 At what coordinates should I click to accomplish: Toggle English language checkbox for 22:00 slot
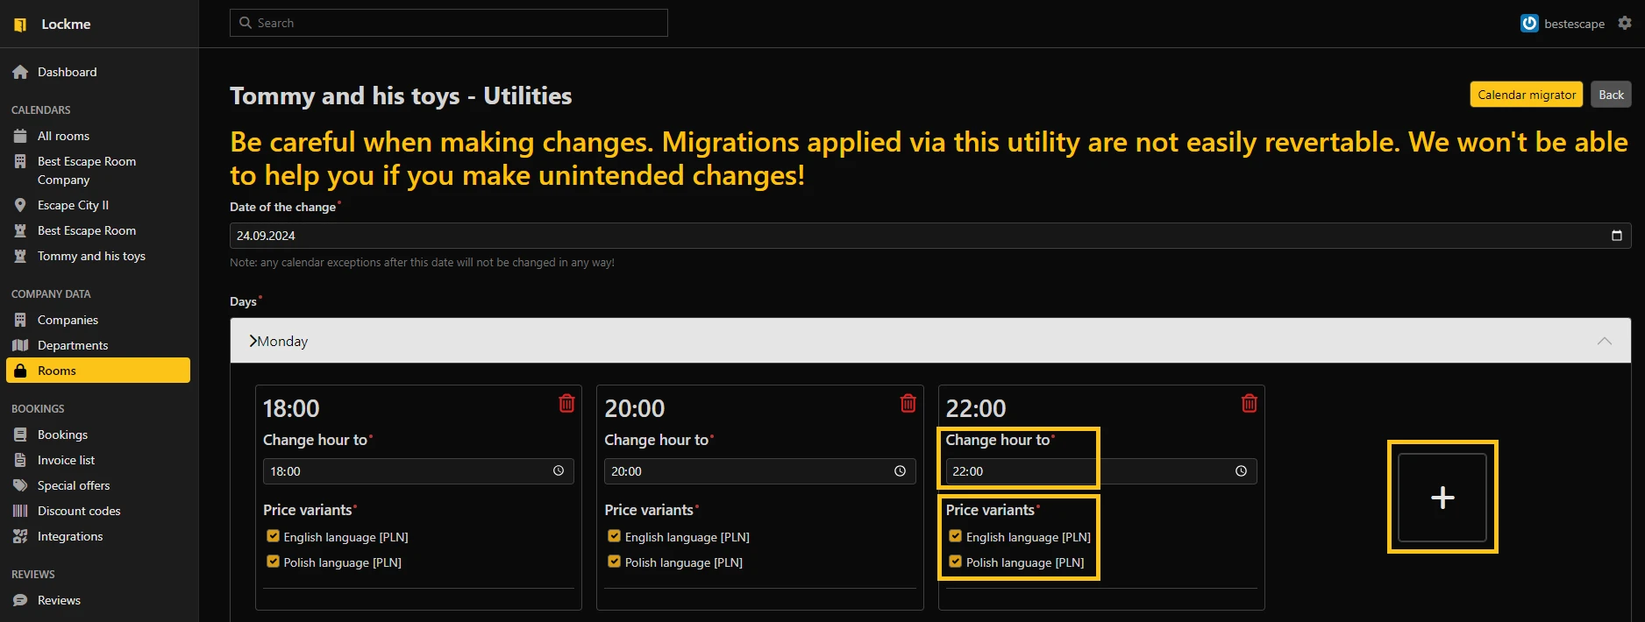click(955, 536)
